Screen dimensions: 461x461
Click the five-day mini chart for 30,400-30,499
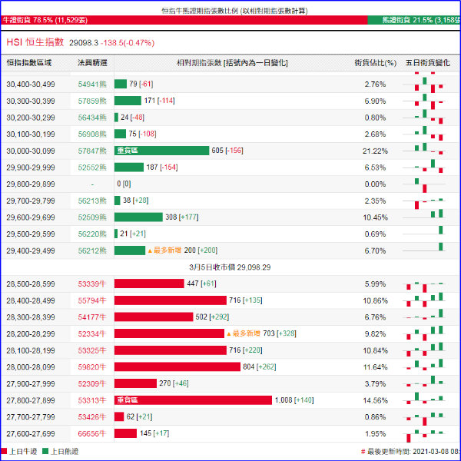[424, 85]
